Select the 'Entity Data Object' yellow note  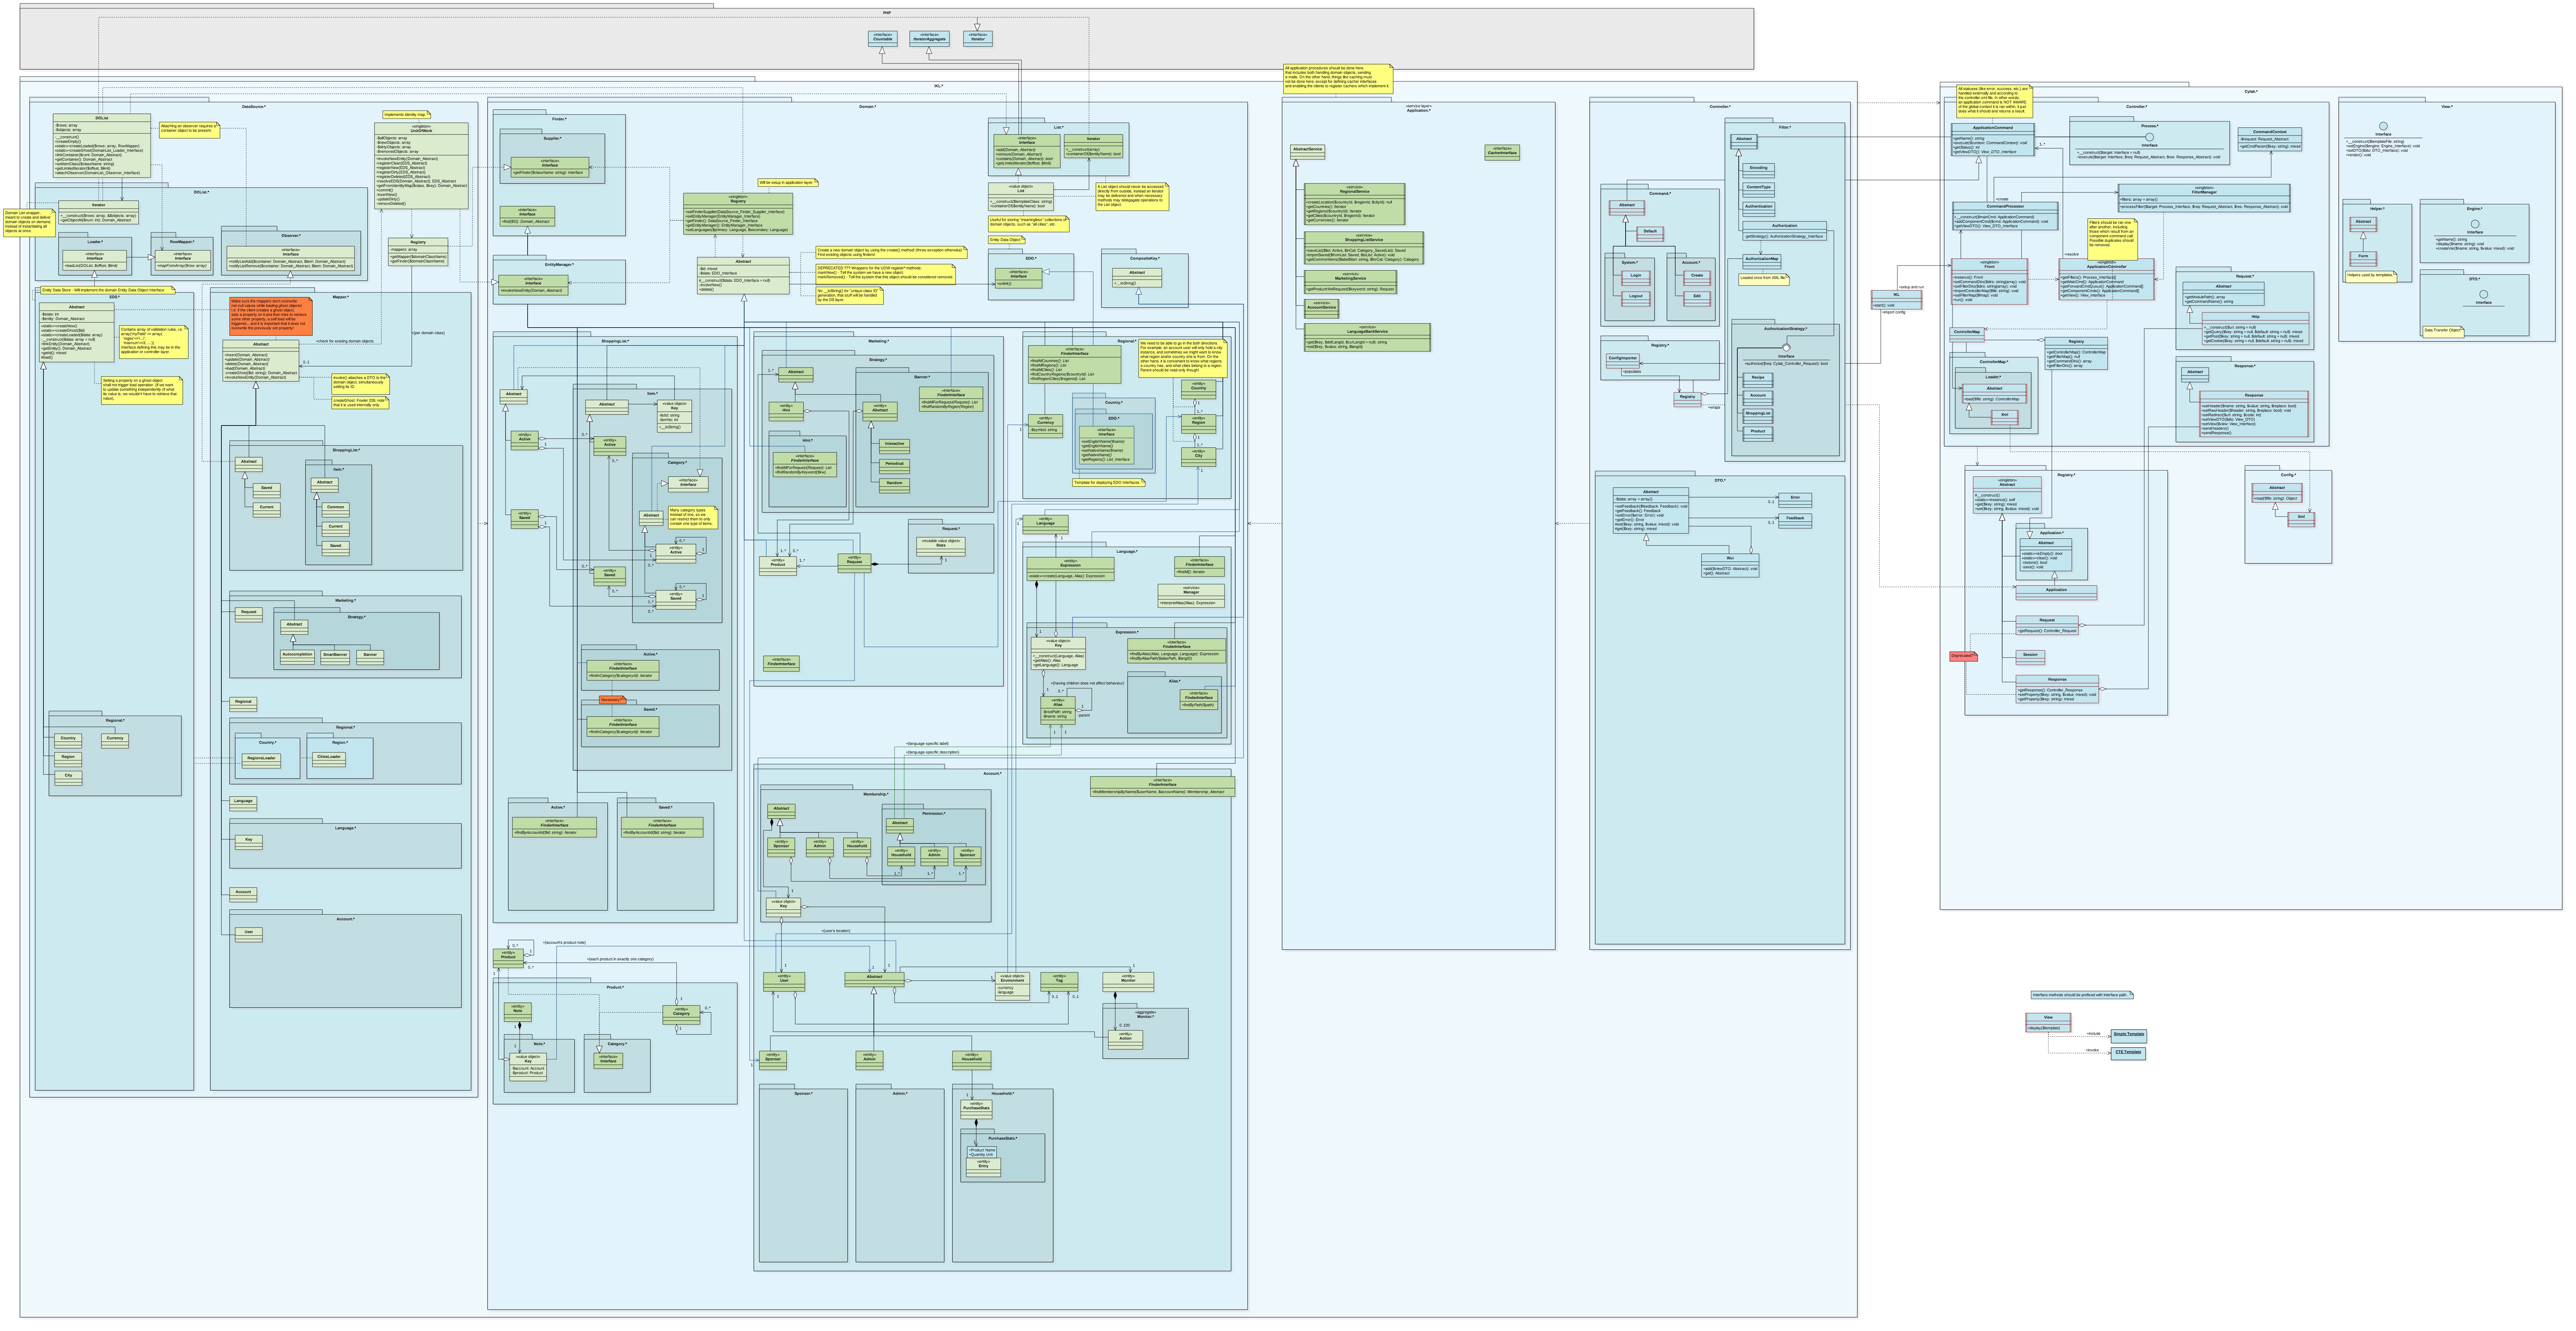pyautogui.click(x=1007, y=240)
